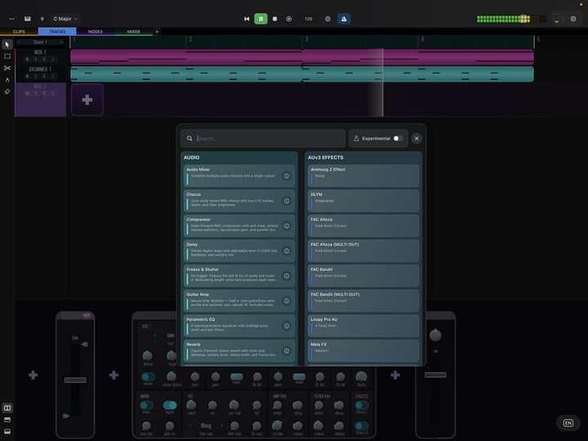Click the 120 tempo value
588x441 pixels.
(308, 19)
